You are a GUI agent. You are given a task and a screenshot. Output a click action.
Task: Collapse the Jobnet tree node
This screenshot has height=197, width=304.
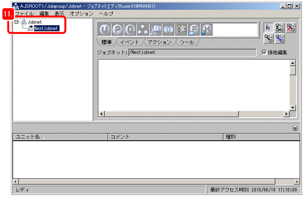[x=17, y=22]
